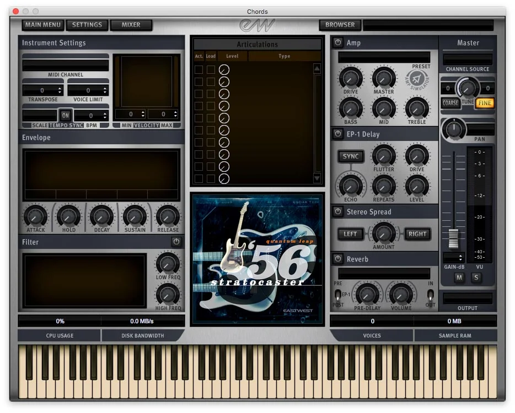Click the Stereo Spread AMOUNT knob
The width and height of the screenshot is (515, 413).
(x=383, y=233)
